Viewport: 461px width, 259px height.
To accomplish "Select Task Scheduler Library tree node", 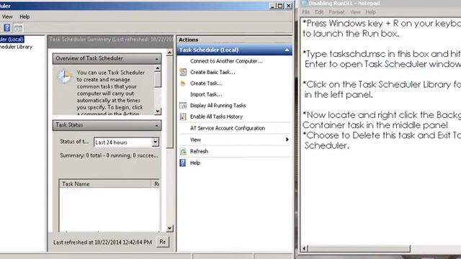I will pyautogui.click(x=16, y=47).
